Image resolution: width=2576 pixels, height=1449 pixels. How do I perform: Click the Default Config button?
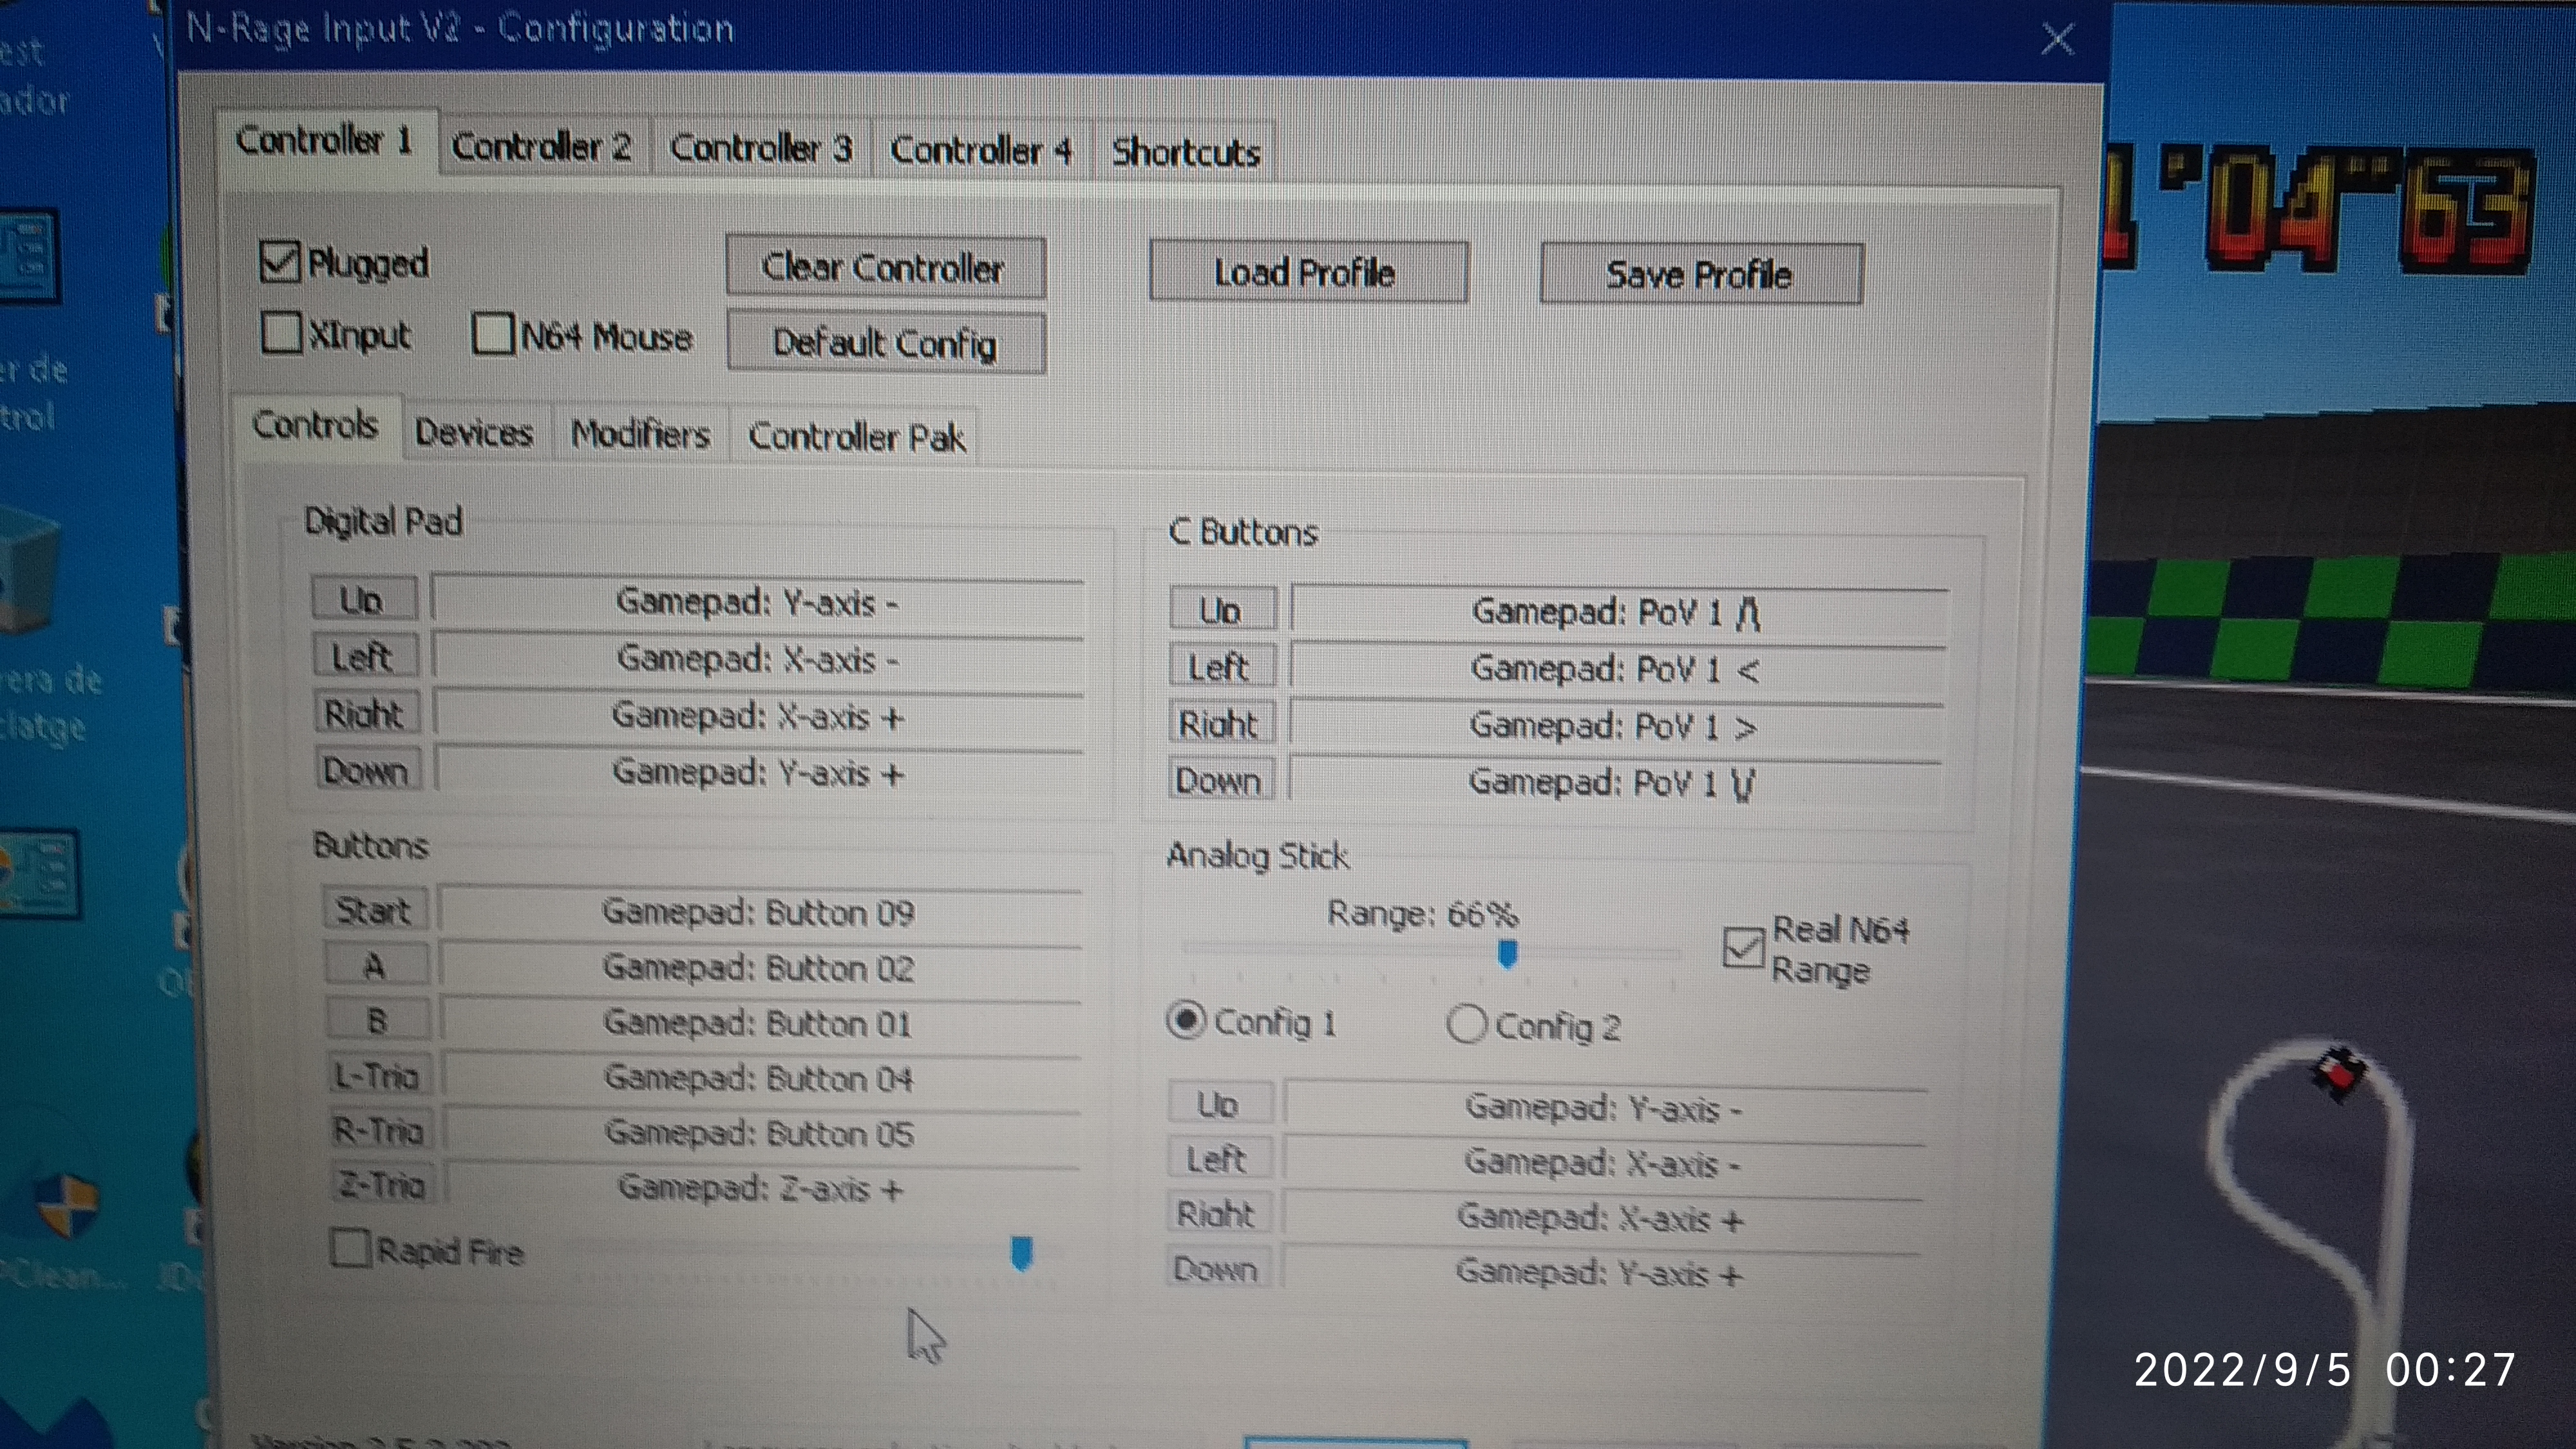(x=885, y=343)
